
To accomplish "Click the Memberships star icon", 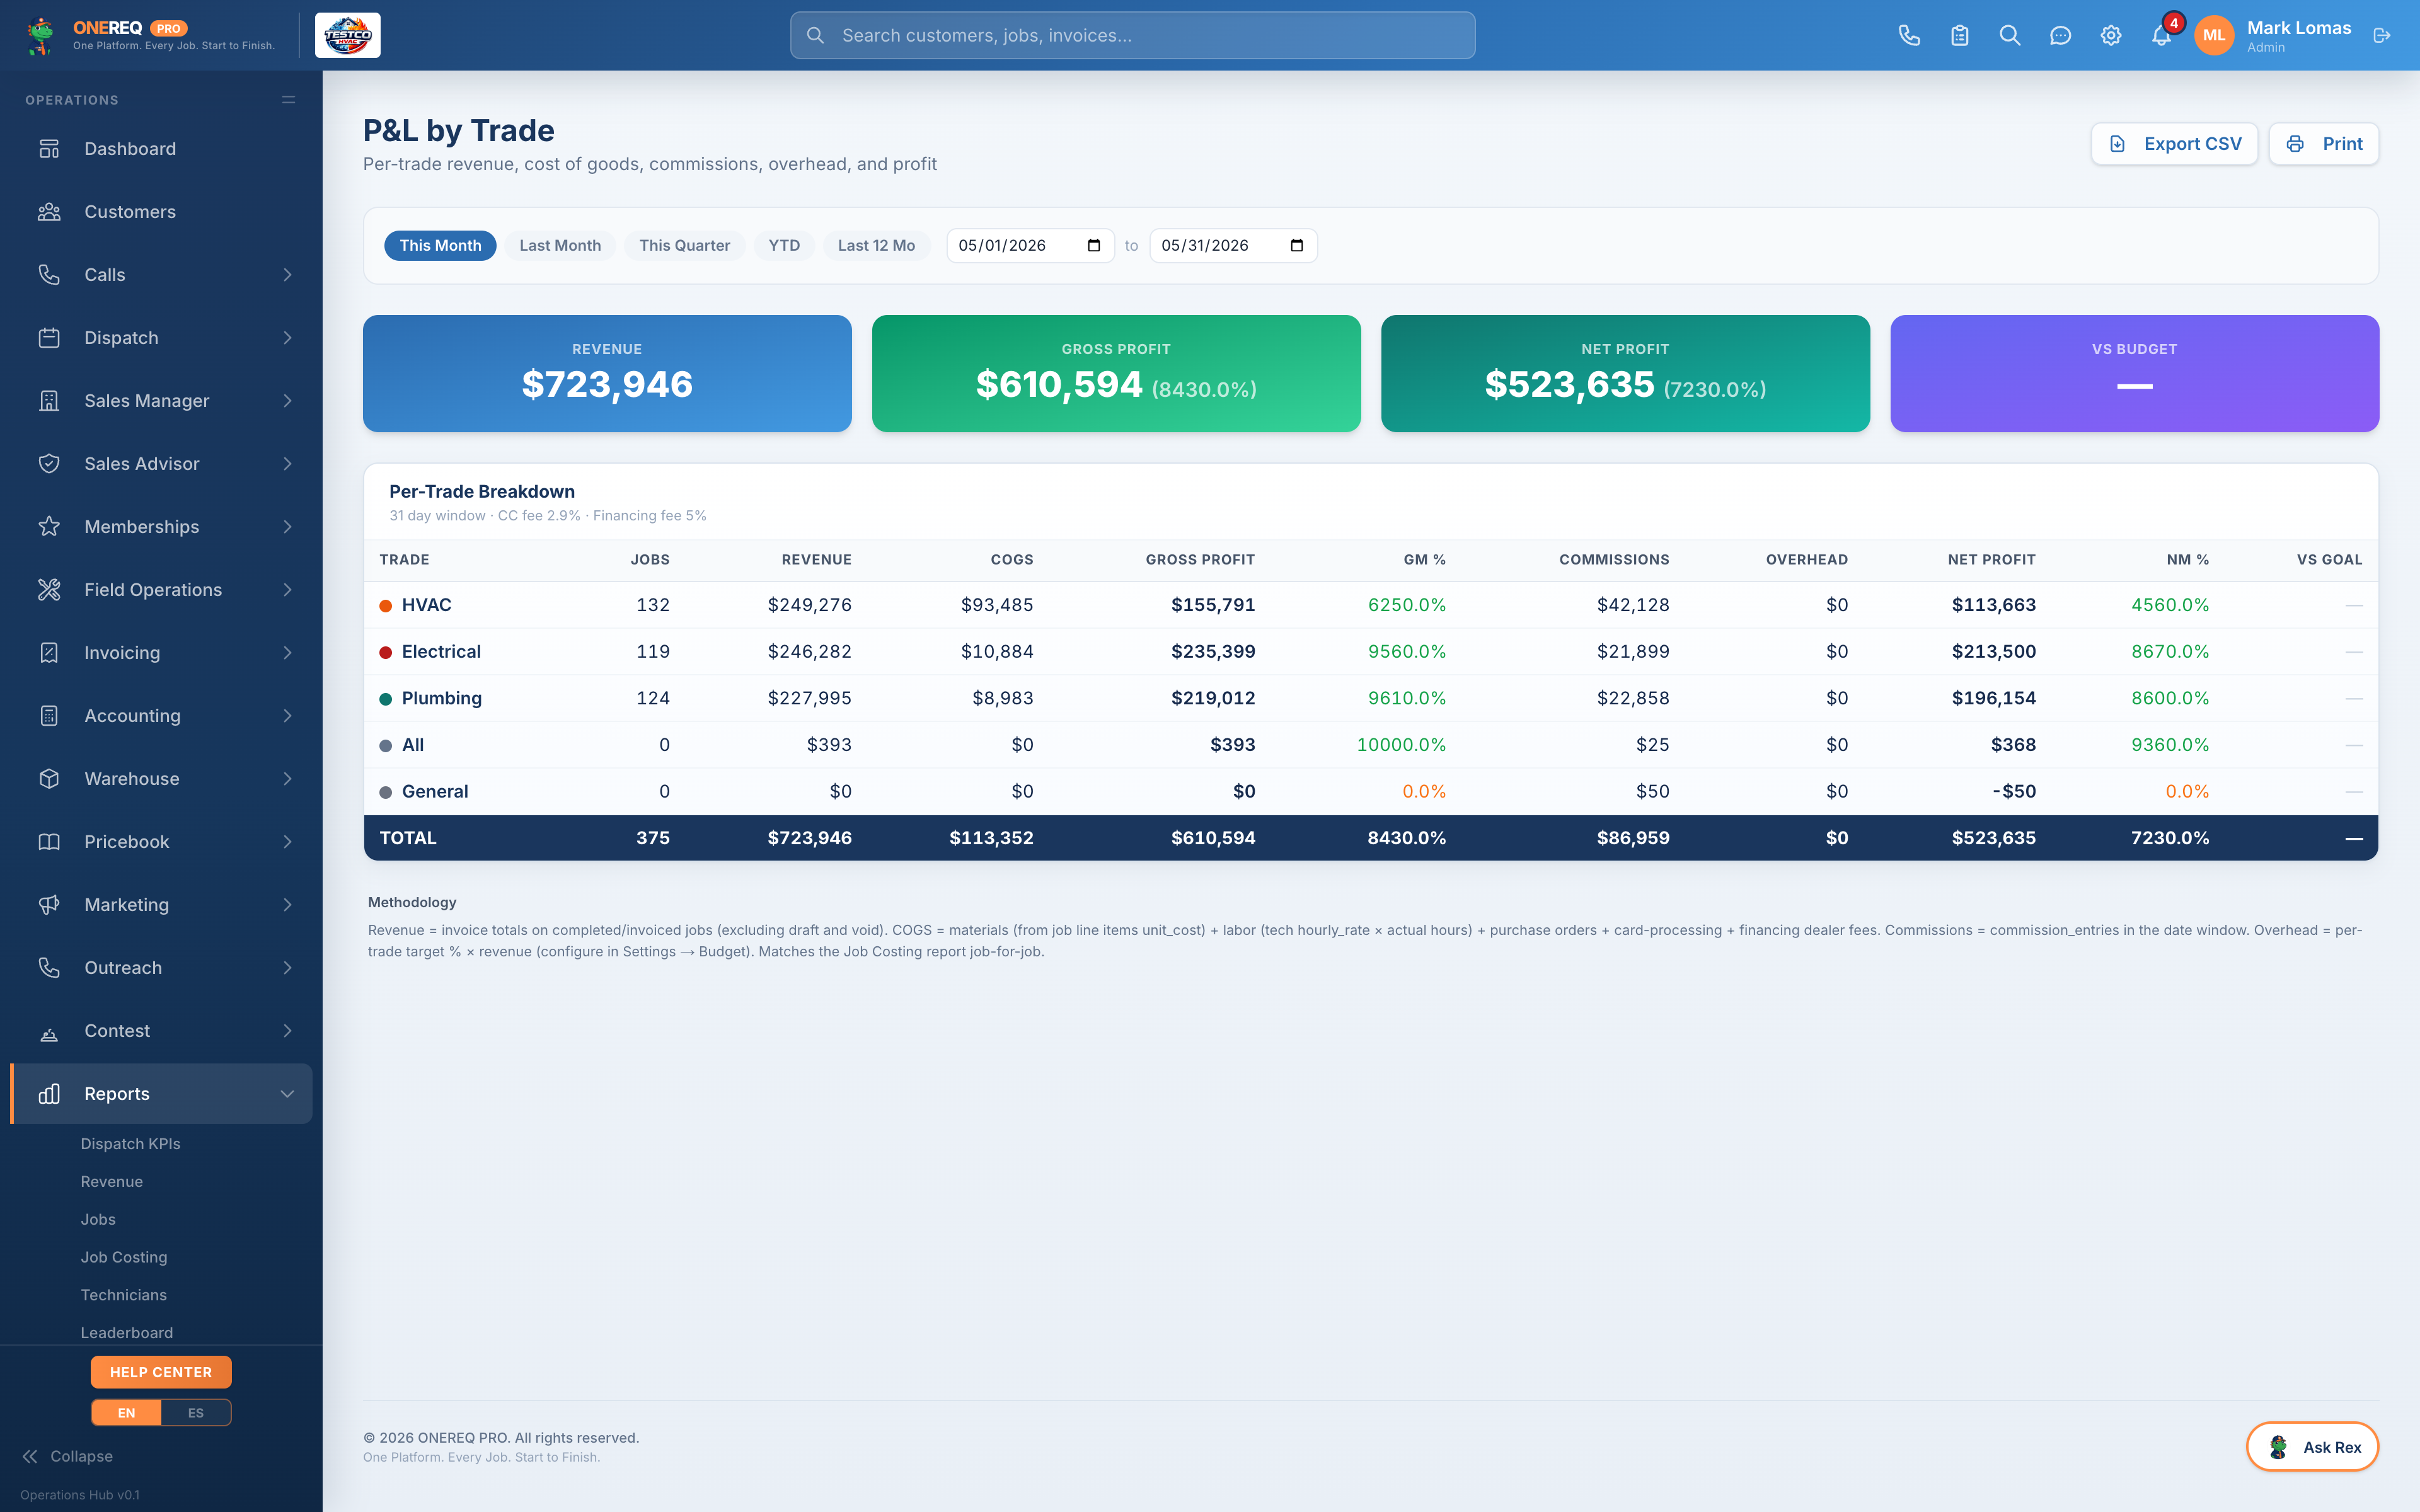I will [49, 527].
